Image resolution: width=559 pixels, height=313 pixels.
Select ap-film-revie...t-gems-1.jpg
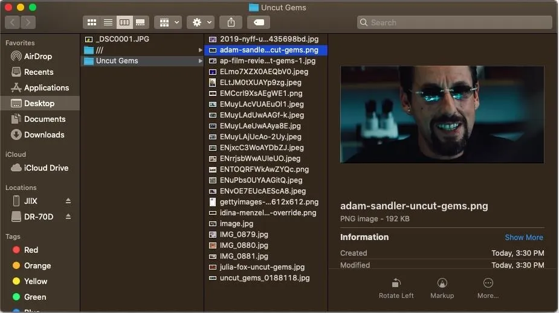coord(267,61)
